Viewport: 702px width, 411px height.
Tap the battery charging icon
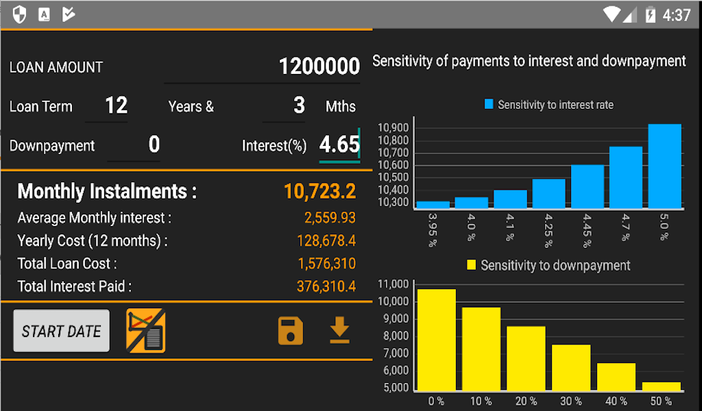point(651,15)
